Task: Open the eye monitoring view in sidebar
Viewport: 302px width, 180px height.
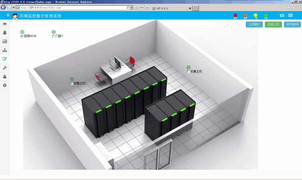Action: click(x=5, y=24)
